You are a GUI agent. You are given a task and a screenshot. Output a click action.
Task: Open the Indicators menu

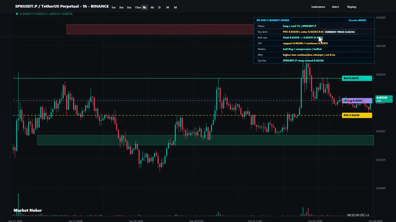[318, 7]
